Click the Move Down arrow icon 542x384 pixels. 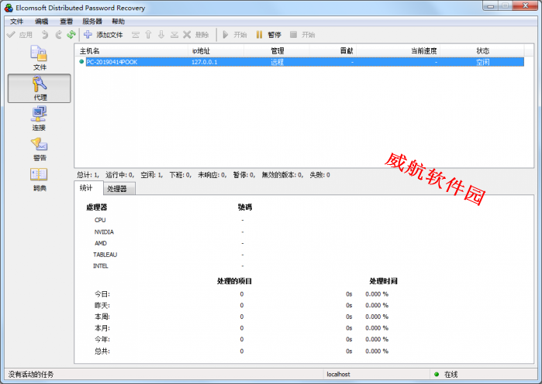tap(161, 35)
